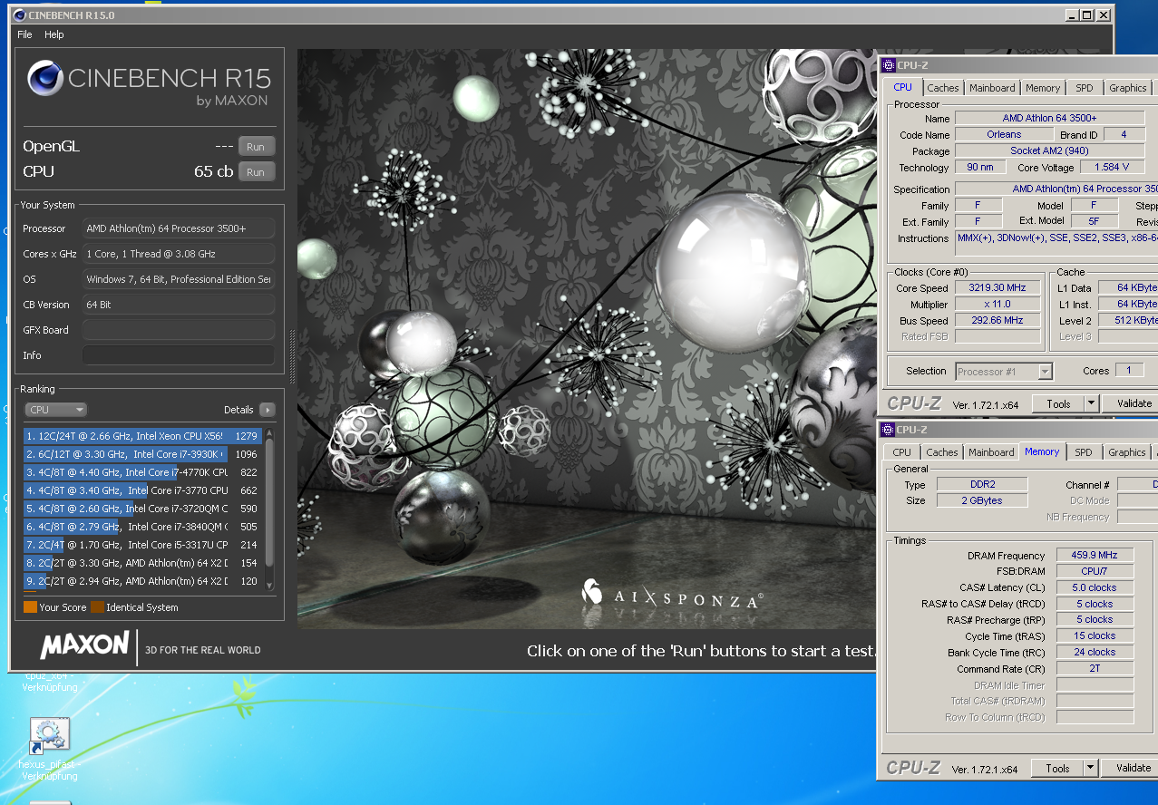
Task: Select ranking row Intel Xeon X56 1279
Action: pos(143,436)
